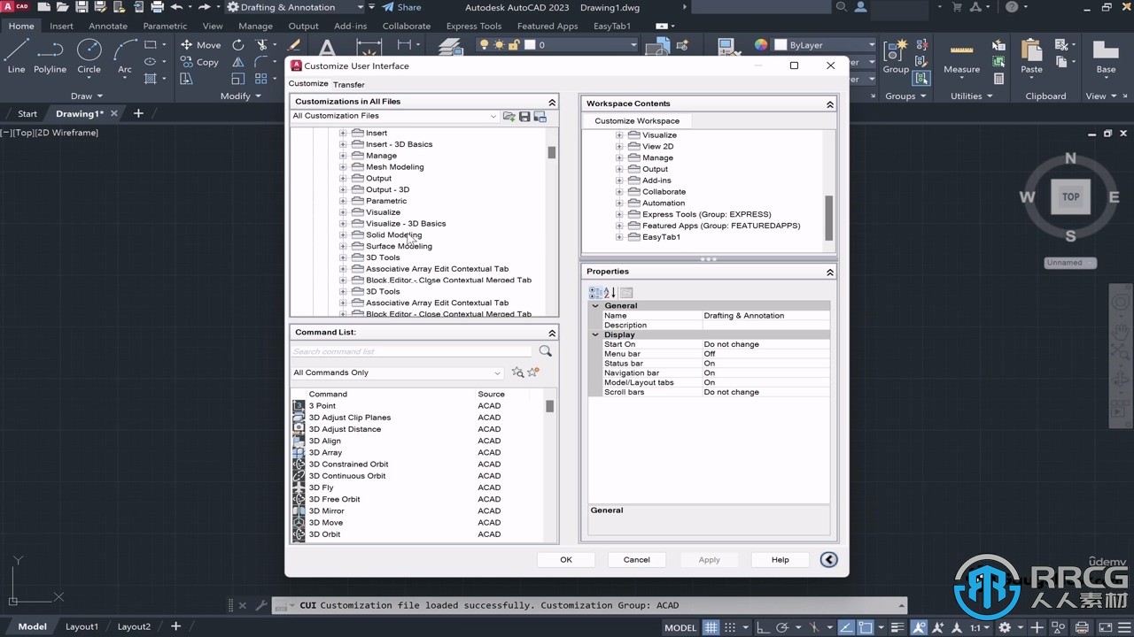Screen dimensions: 1134x637
Task: Click the Command List vertical scrollbar thumb
Action: click(x=550, y=406)
